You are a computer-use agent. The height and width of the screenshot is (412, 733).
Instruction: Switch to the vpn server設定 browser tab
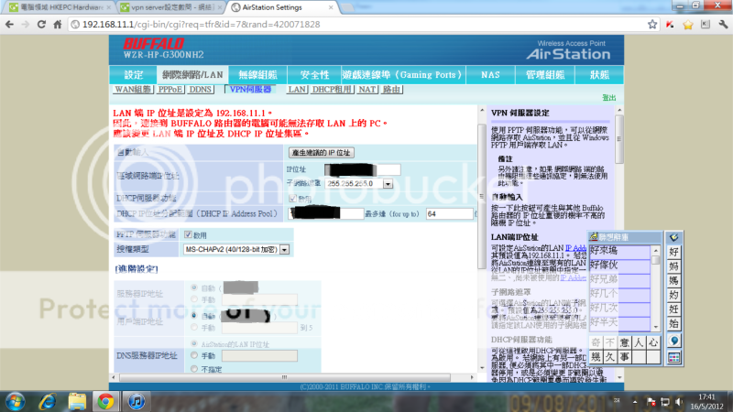[171, 7]
